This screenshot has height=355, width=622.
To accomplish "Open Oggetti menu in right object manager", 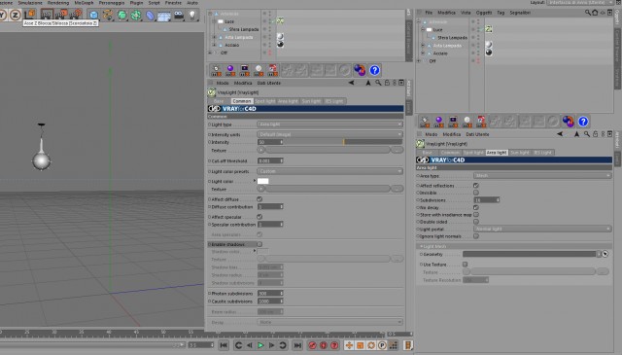I will (x=484, y=13).
